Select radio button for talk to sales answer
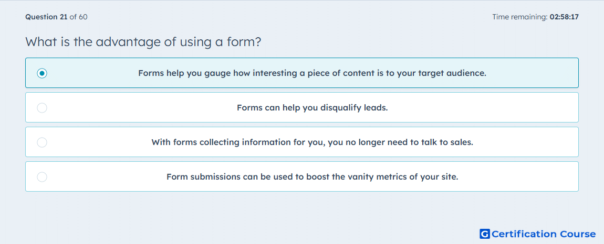The image size is (604, 244). [42, 142]
